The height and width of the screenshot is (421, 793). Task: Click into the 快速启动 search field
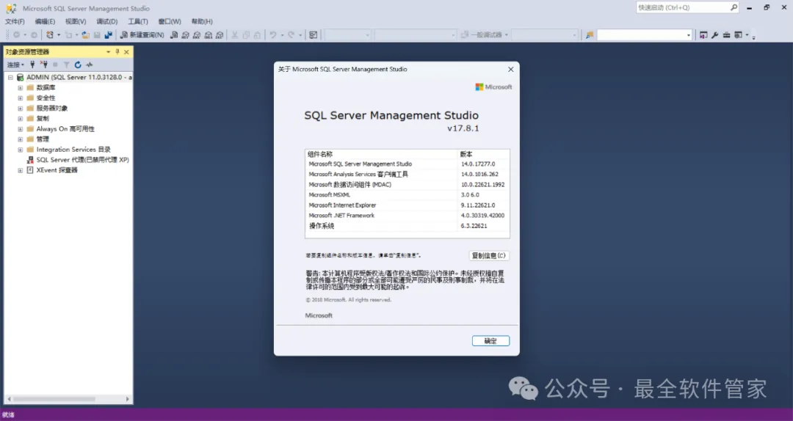click(682, 7)
